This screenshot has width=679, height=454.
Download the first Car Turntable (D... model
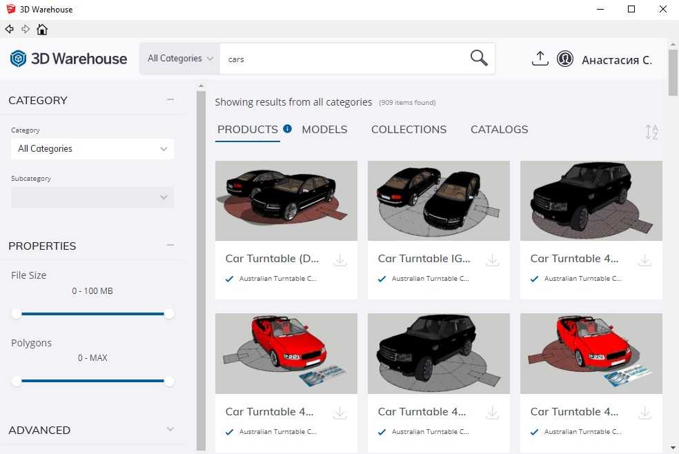coord(339,260)
